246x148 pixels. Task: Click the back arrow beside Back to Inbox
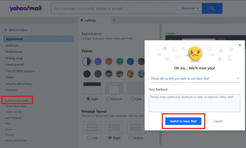(6, 30)
